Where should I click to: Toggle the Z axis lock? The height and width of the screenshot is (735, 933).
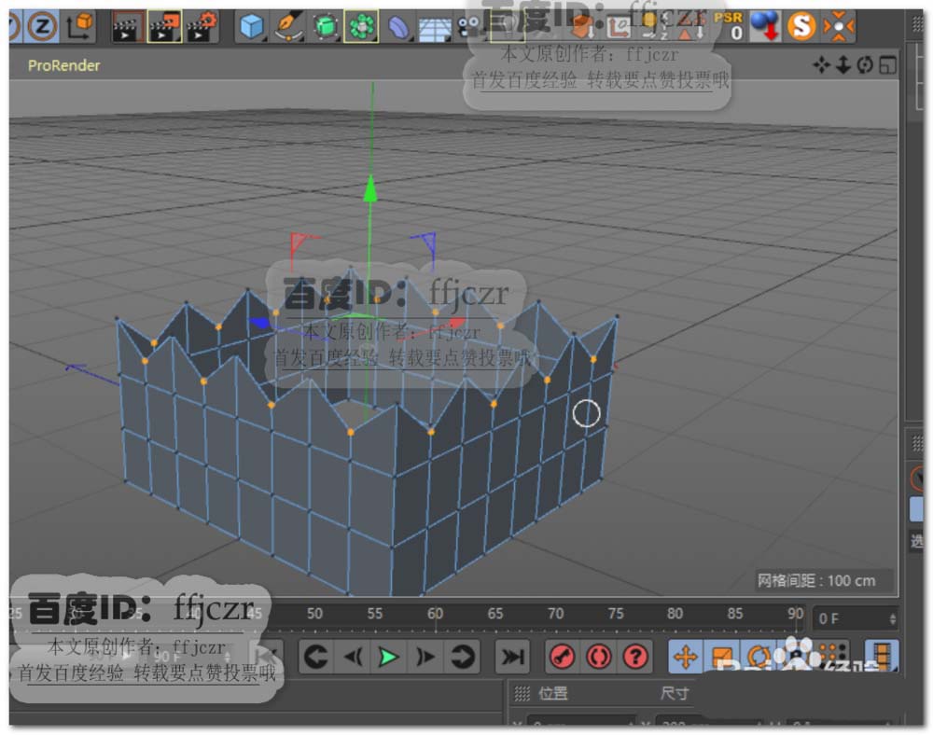click(x=41, y=26)
